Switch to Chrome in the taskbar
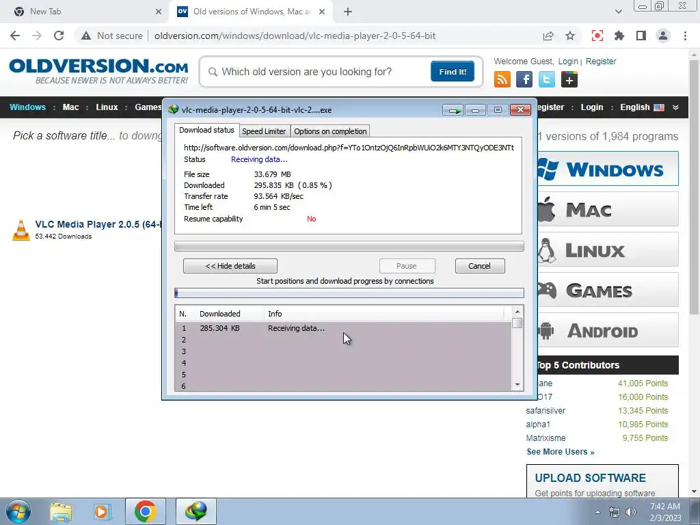Image resolution: width=700 pixels, height=525 pixels. click(145, 511)
